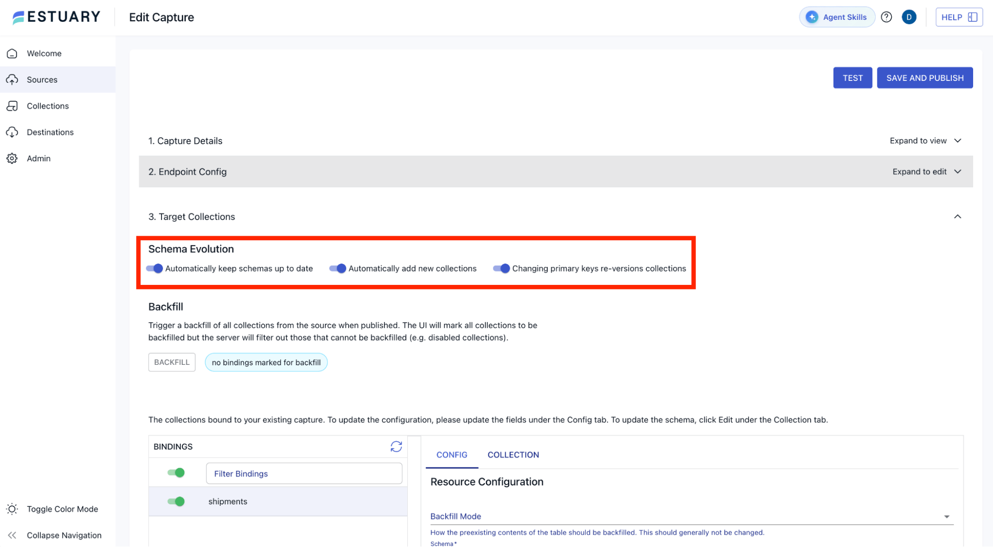Switch to the CONFIG tab
The height and width of the screenshot is (547, 993).
coord(452,455)
